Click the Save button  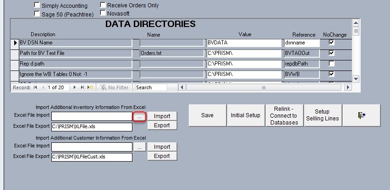207,115
